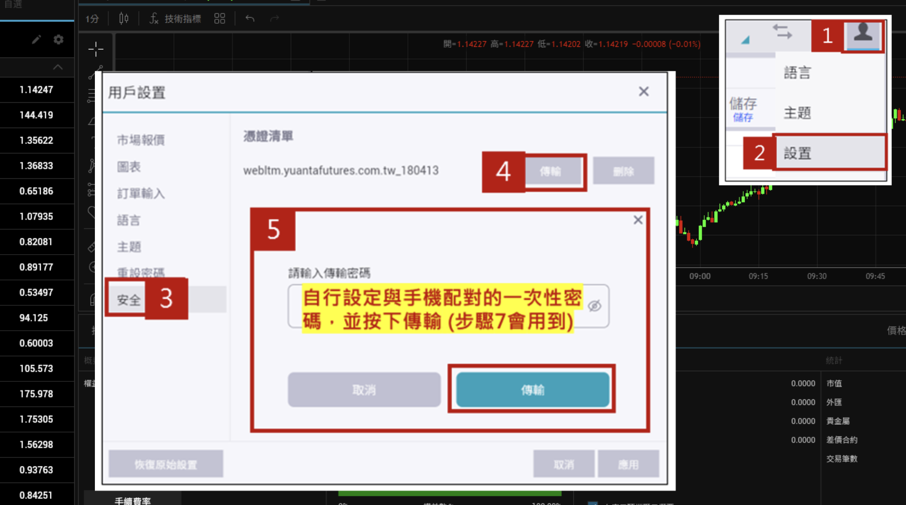Click 差價合約 row in statistics panel
This screenshot has height=505, width=906.
(x=842, y=440)
